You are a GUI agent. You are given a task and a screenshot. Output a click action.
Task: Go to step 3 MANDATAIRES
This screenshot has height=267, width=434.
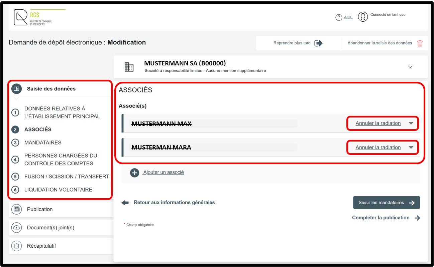pyautogui.click(x=43, y=143)
